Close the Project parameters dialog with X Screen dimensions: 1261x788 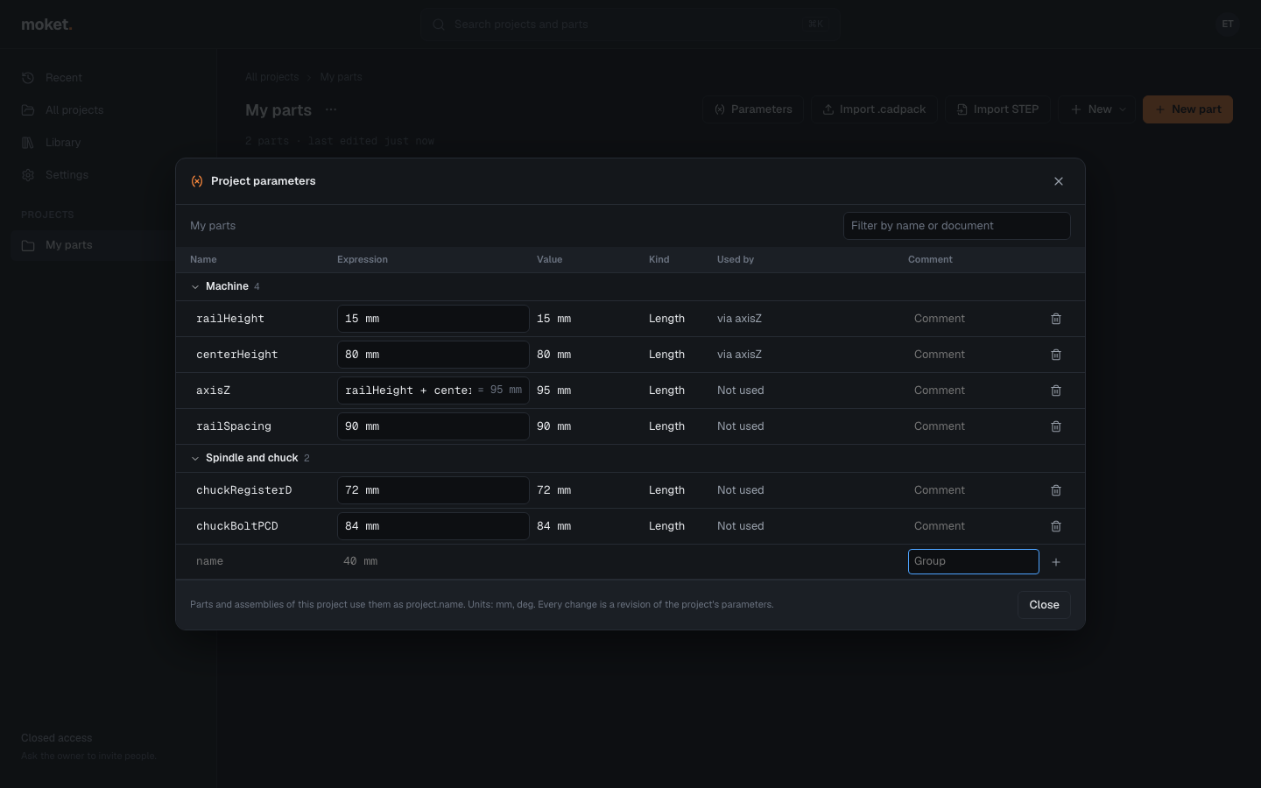[1059, 181]
